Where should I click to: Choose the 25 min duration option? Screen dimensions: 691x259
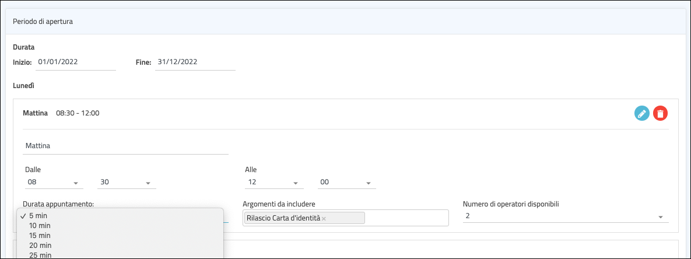tap(40, 255)
